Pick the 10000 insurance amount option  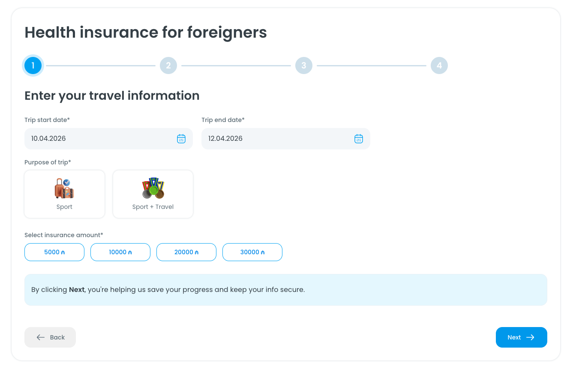[120, 252]
